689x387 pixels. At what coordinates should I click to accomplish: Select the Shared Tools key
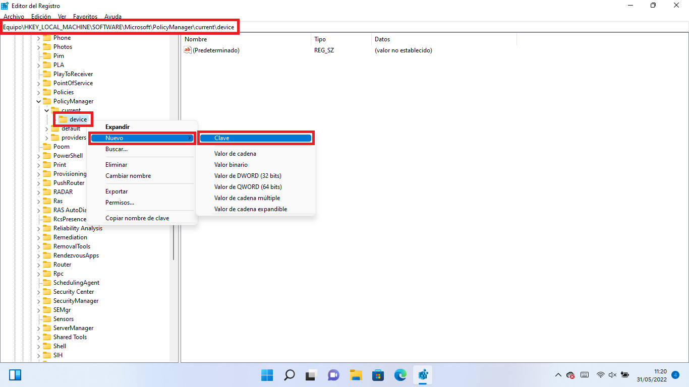(x=70, y=337)
